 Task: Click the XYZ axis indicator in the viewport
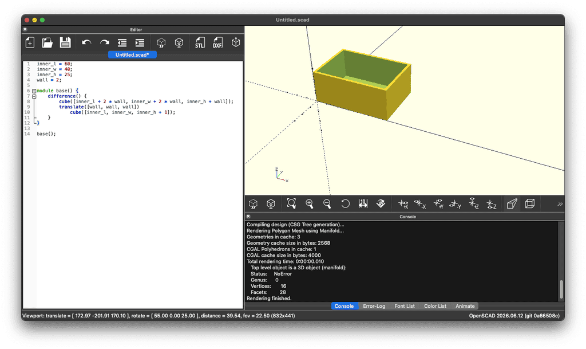tap(281, 175)
